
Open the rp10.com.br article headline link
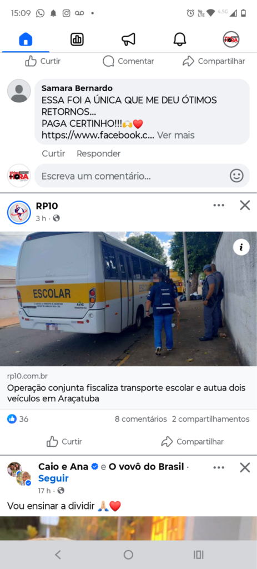pyautogui.click(x=126, y=393)
